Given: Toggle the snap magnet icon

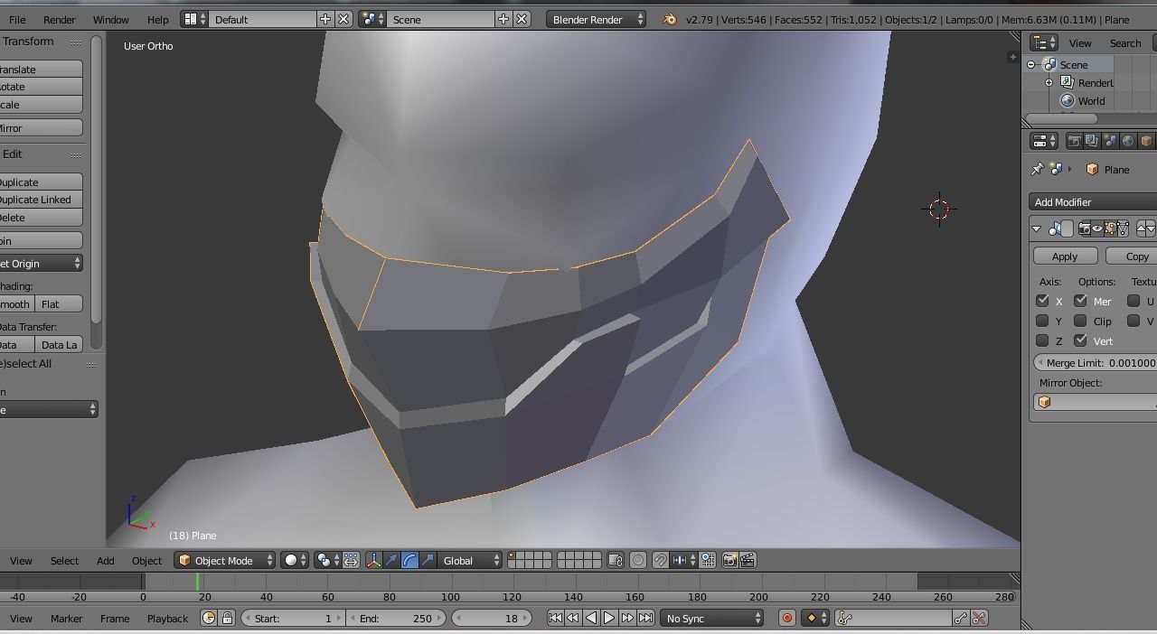Looking at the screenshot, I should [x=661, y=561].
